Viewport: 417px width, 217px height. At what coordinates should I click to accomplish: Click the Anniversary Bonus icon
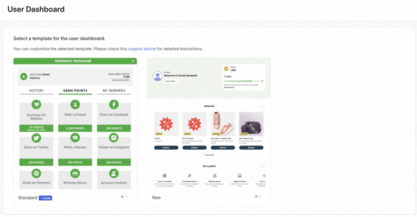[189, 176]
